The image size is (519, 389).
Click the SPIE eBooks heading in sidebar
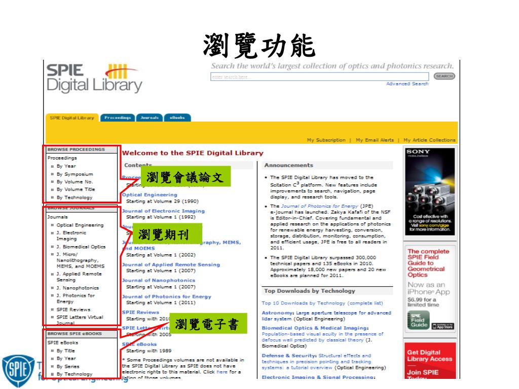pyautogui.click(x=63, y=342)
